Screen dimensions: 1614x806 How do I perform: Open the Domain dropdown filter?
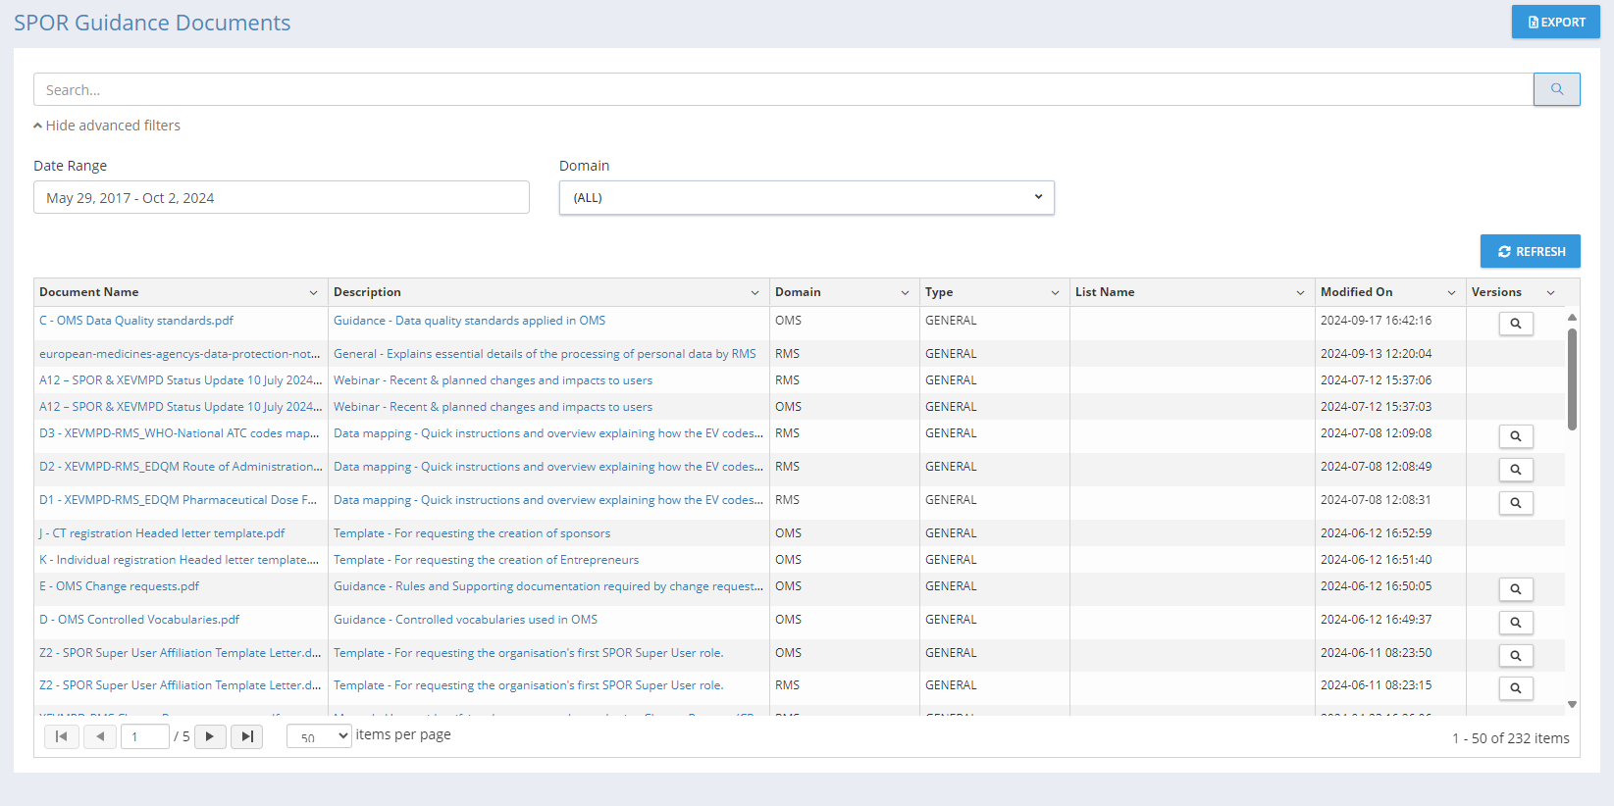tap(806, 197)
